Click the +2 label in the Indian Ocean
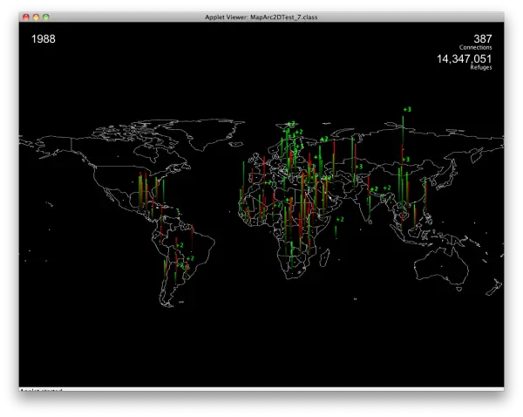 pos(340,219)
